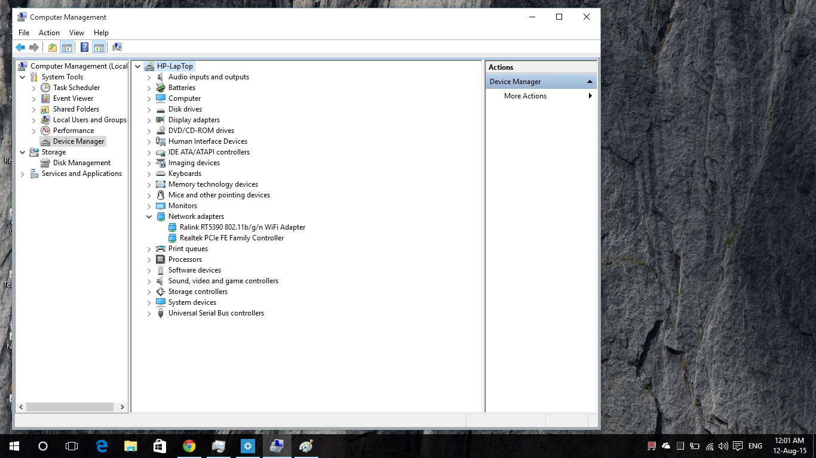The image size is (816, 458).
Task: Click the Keyboards device icon
Action: (x=160, y=174)
